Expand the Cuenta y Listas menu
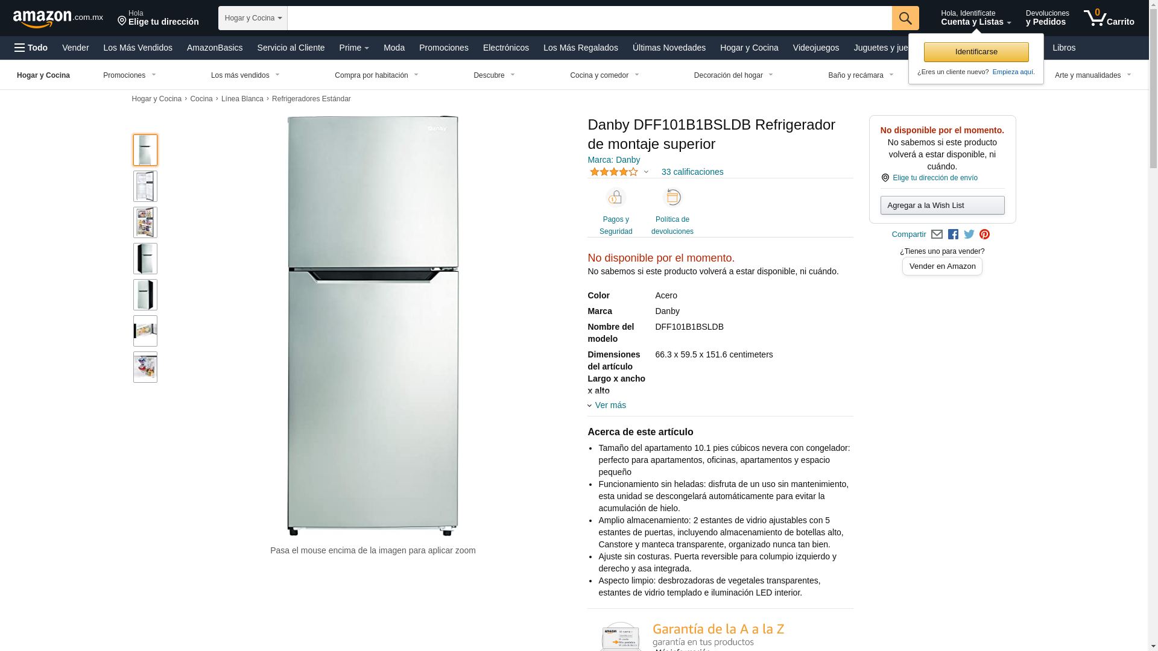The image size is (1158, 651). coord(975,18)
